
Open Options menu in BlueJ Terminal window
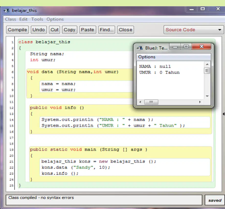tap(147, 57)
